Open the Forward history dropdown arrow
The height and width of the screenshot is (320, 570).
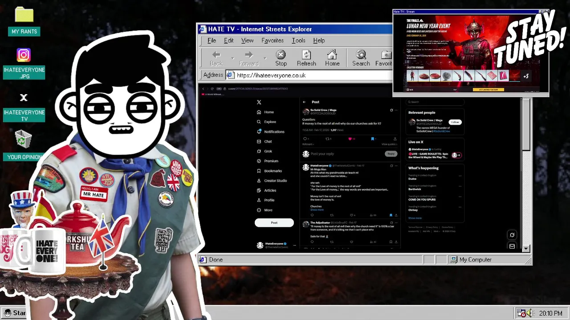coord(265,58)
